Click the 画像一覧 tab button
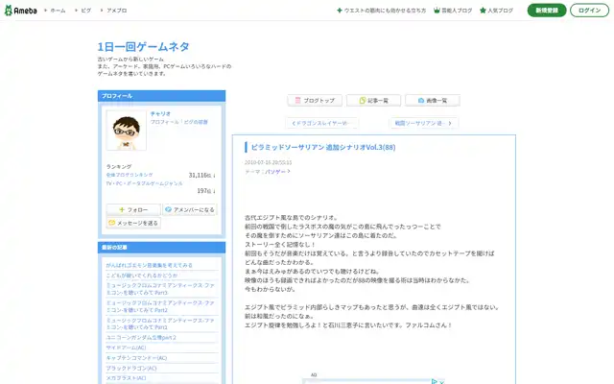 [433, 100]
